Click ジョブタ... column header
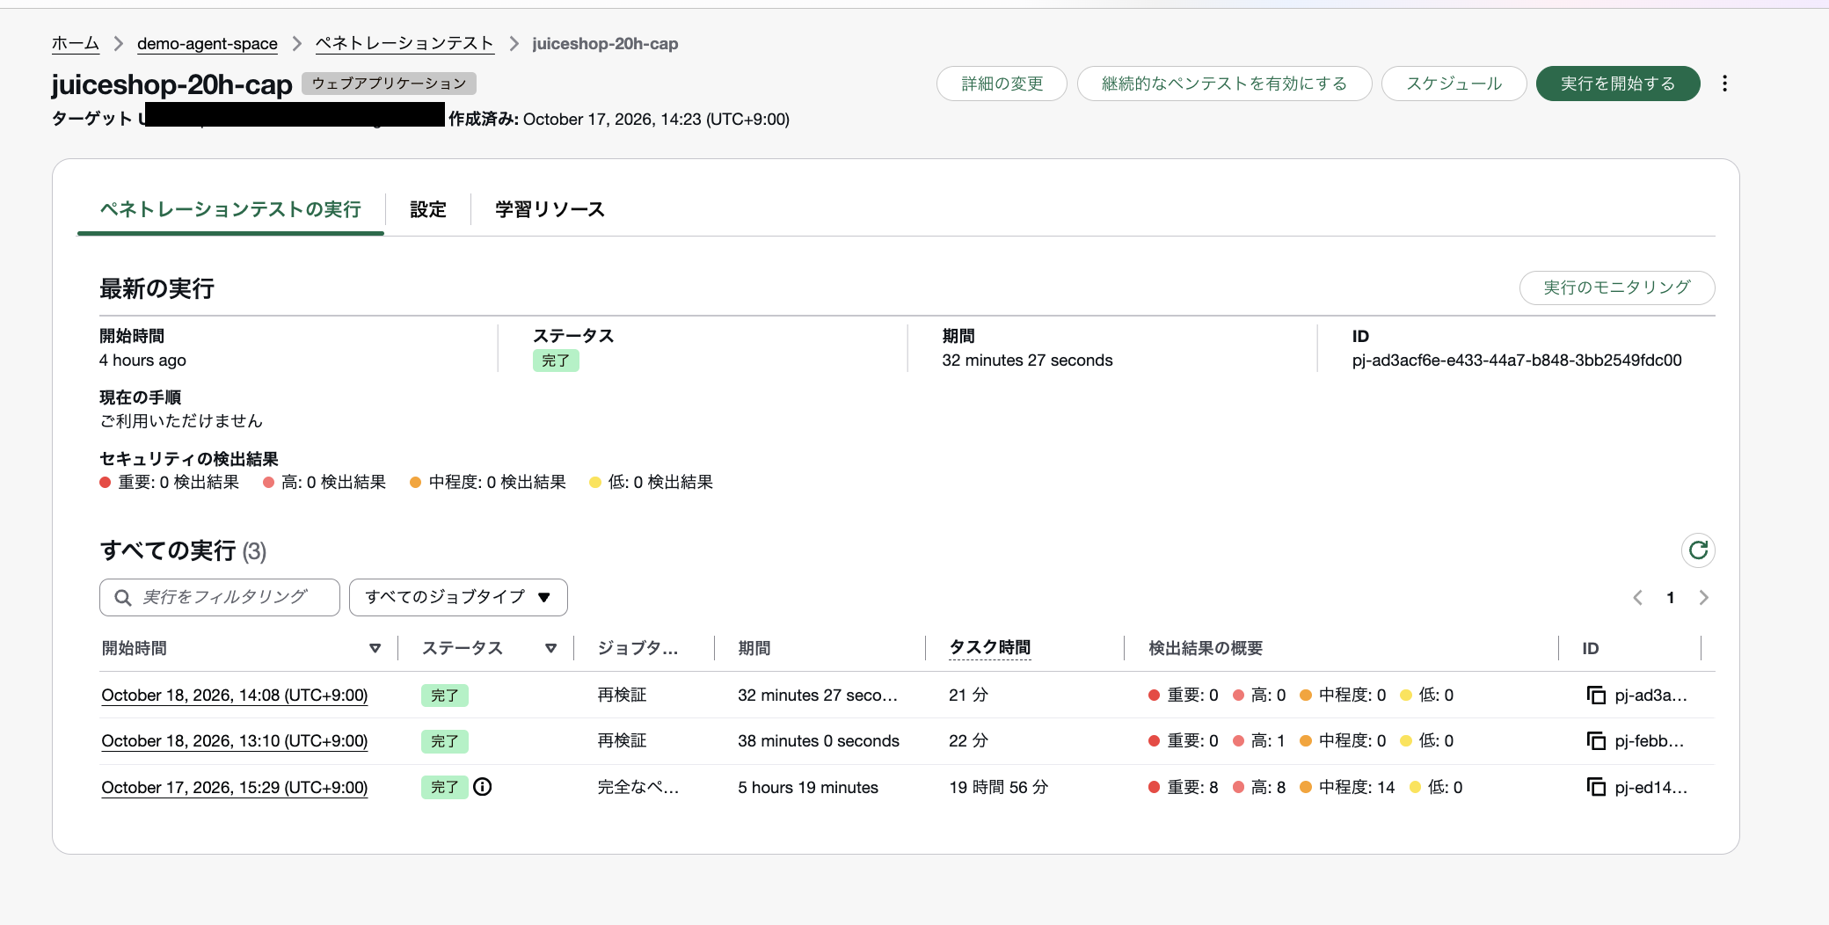 click(638, 648)
